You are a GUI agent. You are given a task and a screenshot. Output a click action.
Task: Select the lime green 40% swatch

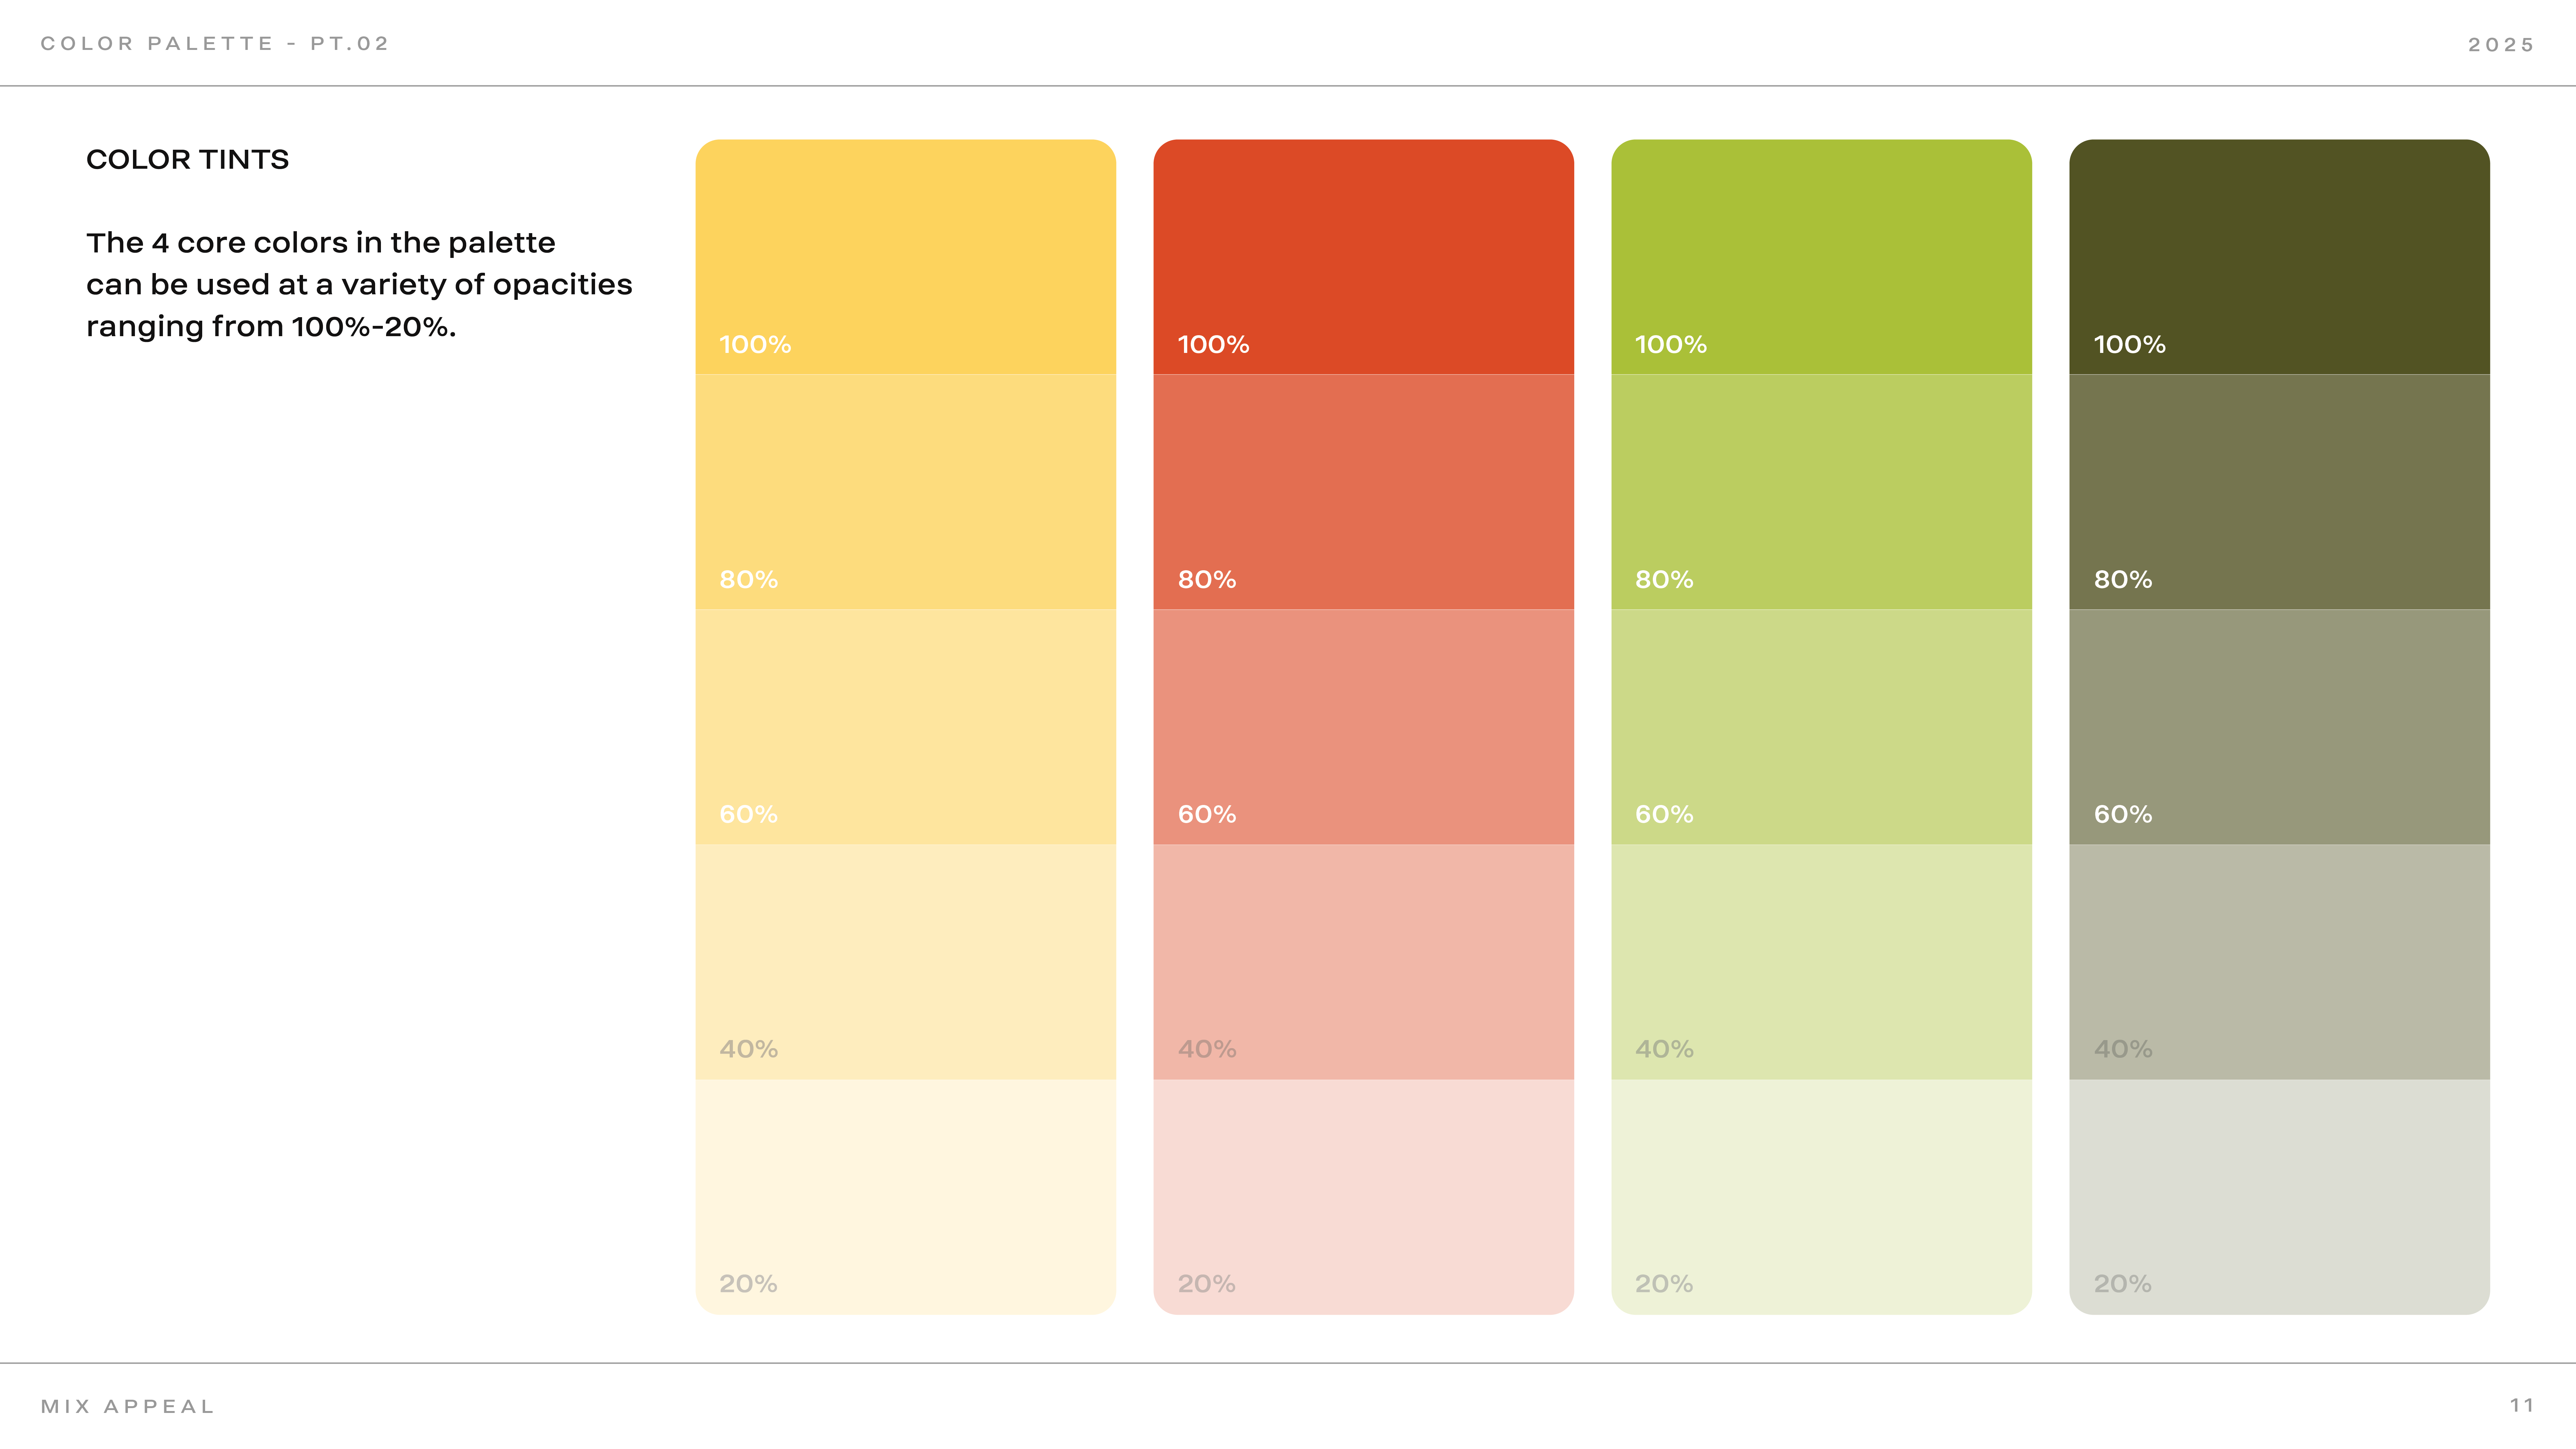tap(1821, 962)
